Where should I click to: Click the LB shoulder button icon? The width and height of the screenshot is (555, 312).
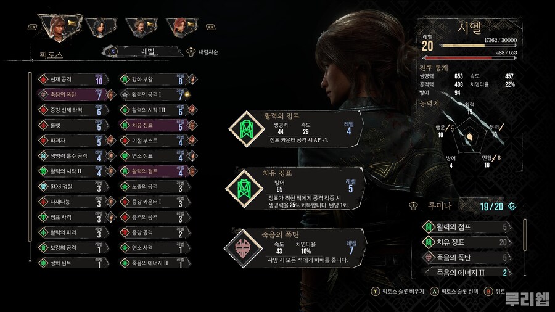point(32,27)
